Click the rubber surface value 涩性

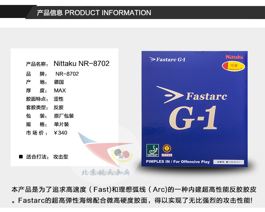[x=59, y=99]
